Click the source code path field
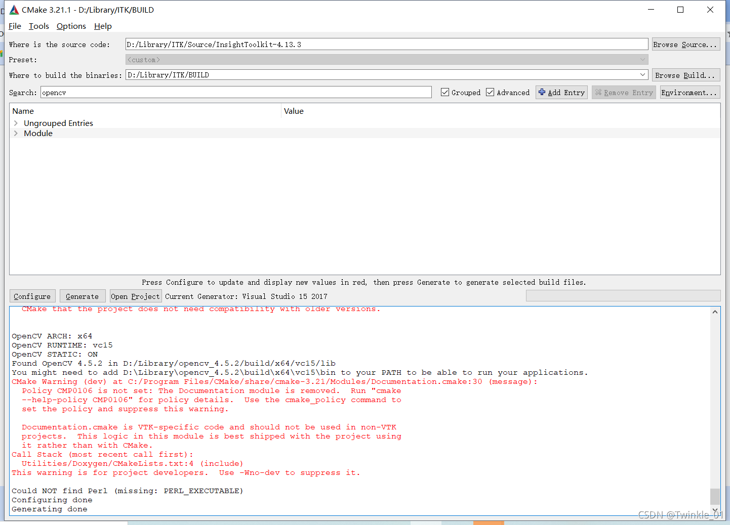The image size is (730, 525). point(387,45)
